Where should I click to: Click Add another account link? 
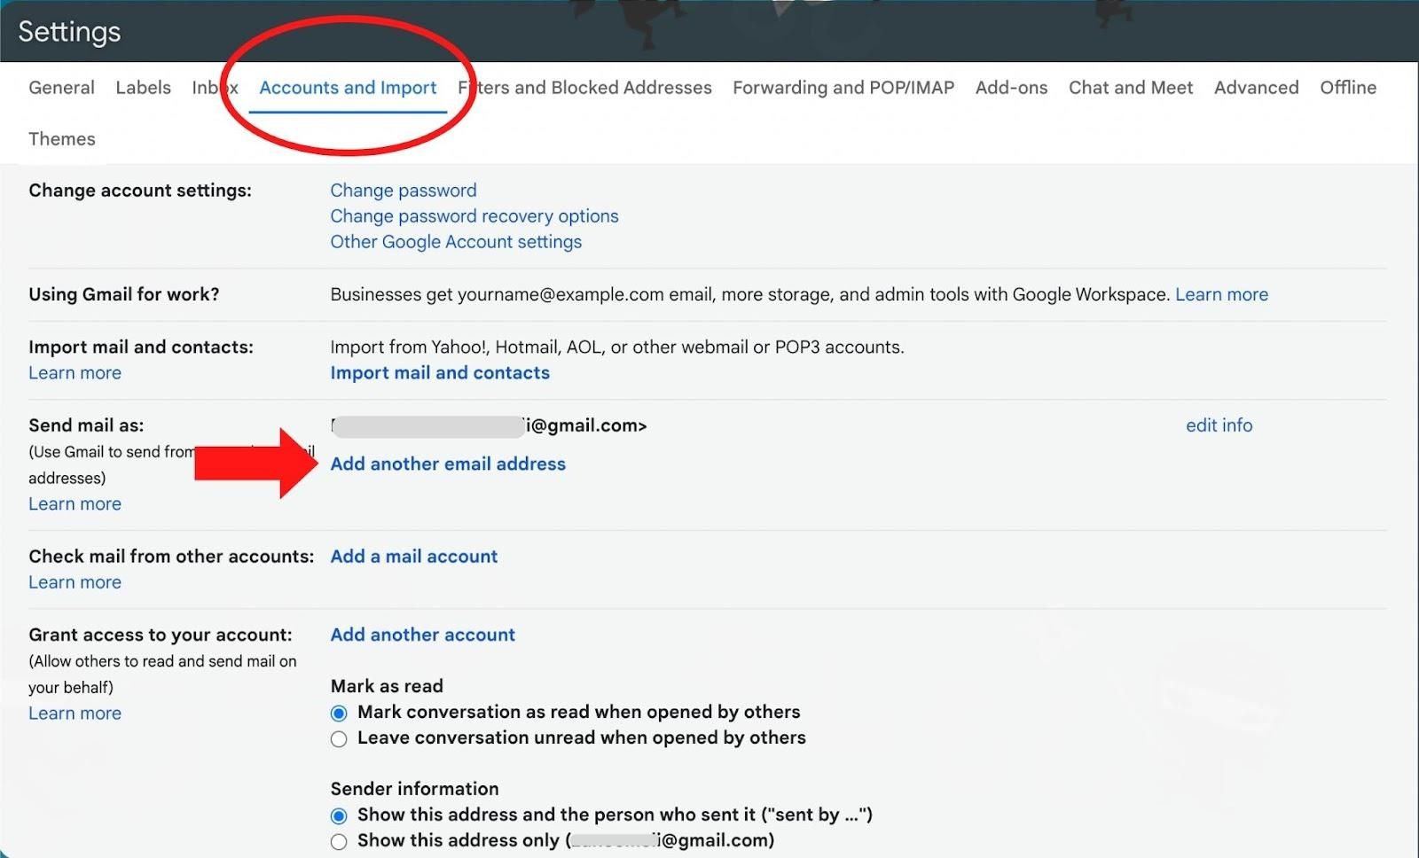(x=423, y=635)
